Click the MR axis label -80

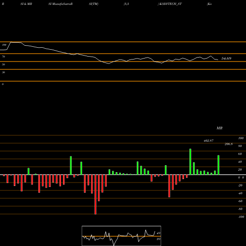(x=240, y=209)
